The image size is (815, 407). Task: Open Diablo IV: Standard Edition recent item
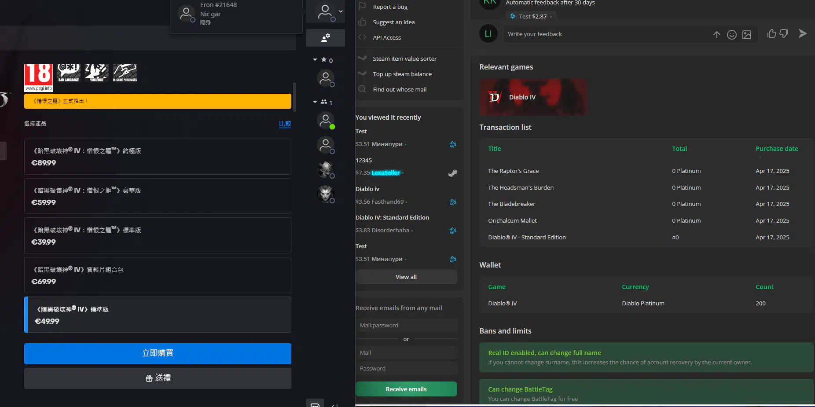(x=392, y=217)
